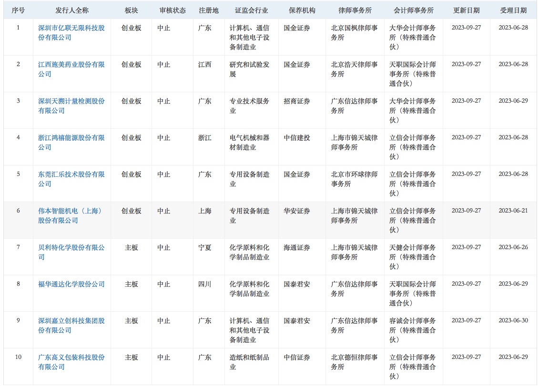Open 深圳市亿联无限科技股份有限公司 company link

coord(71,33)
